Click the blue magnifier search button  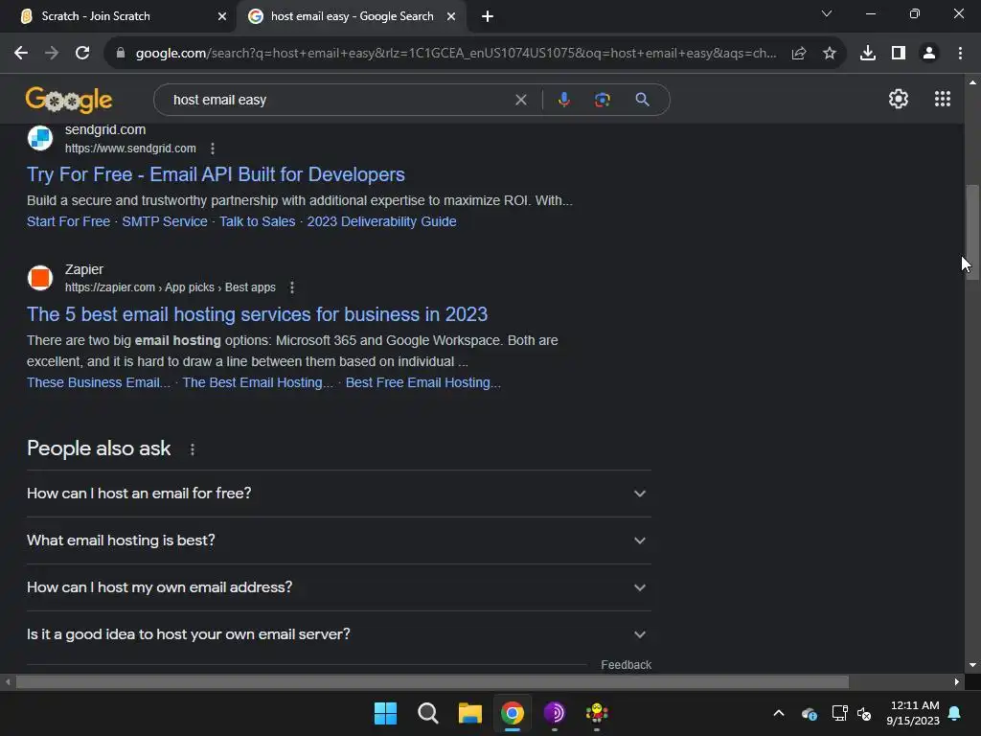(x=642, y=100)
